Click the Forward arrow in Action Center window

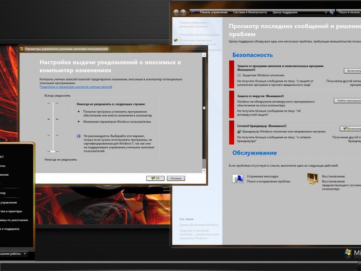point(183,13)
